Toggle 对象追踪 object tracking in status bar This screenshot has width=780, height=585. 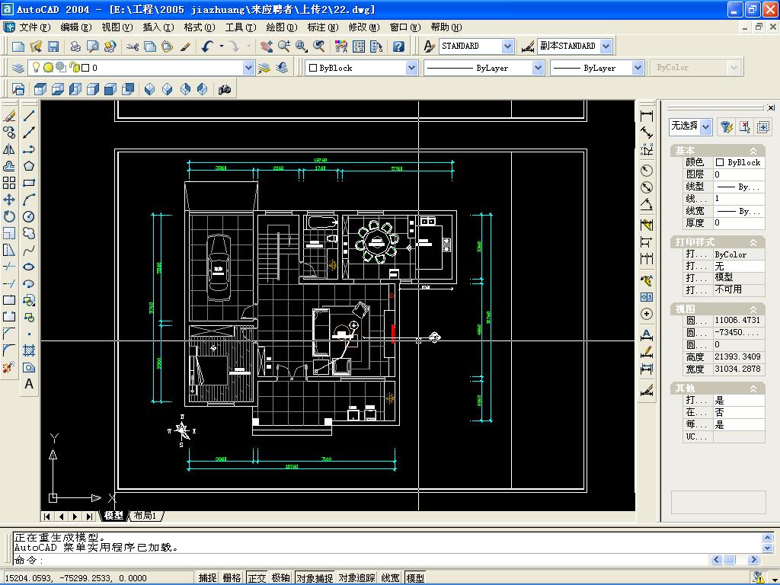coord(356,577)
